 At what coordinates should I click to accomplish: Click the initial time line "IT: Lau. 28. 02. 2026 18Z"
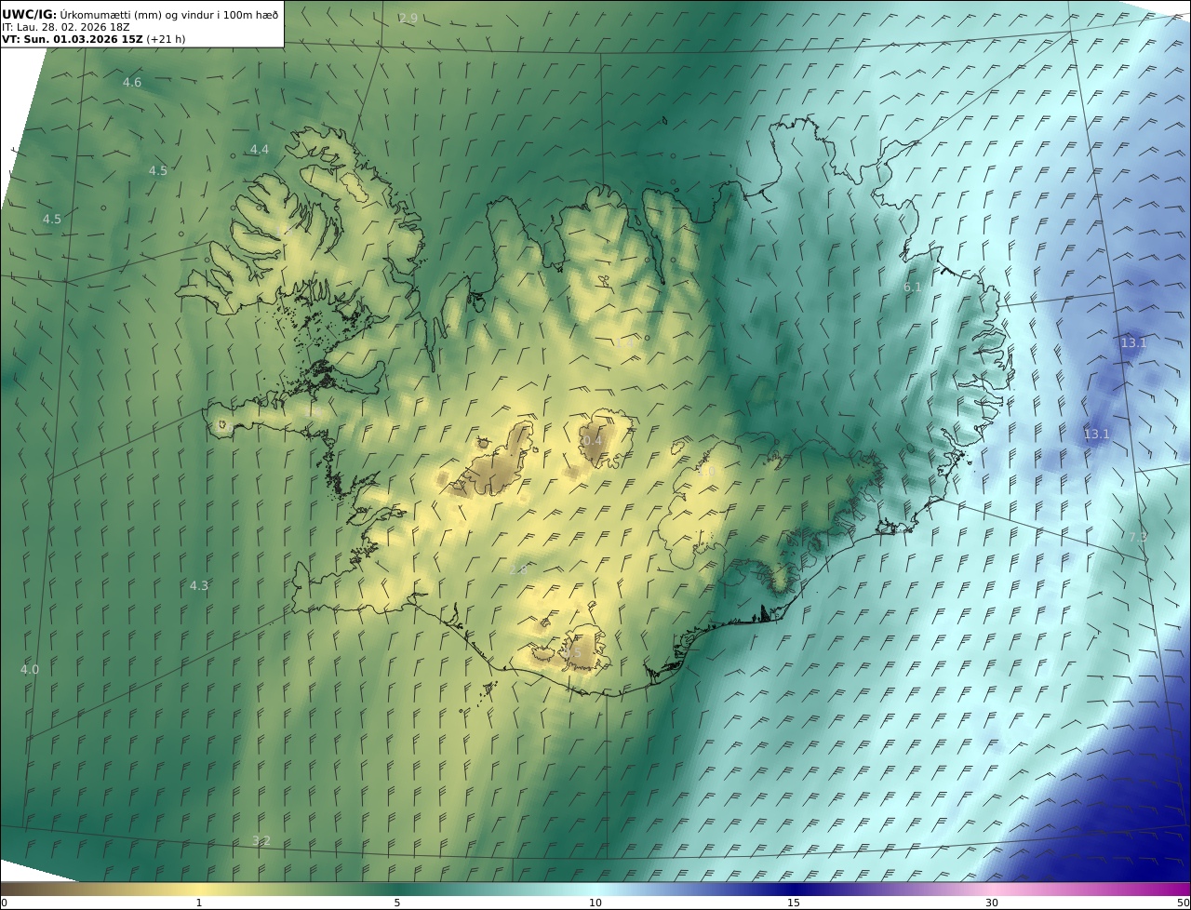(x=65, y=27)
